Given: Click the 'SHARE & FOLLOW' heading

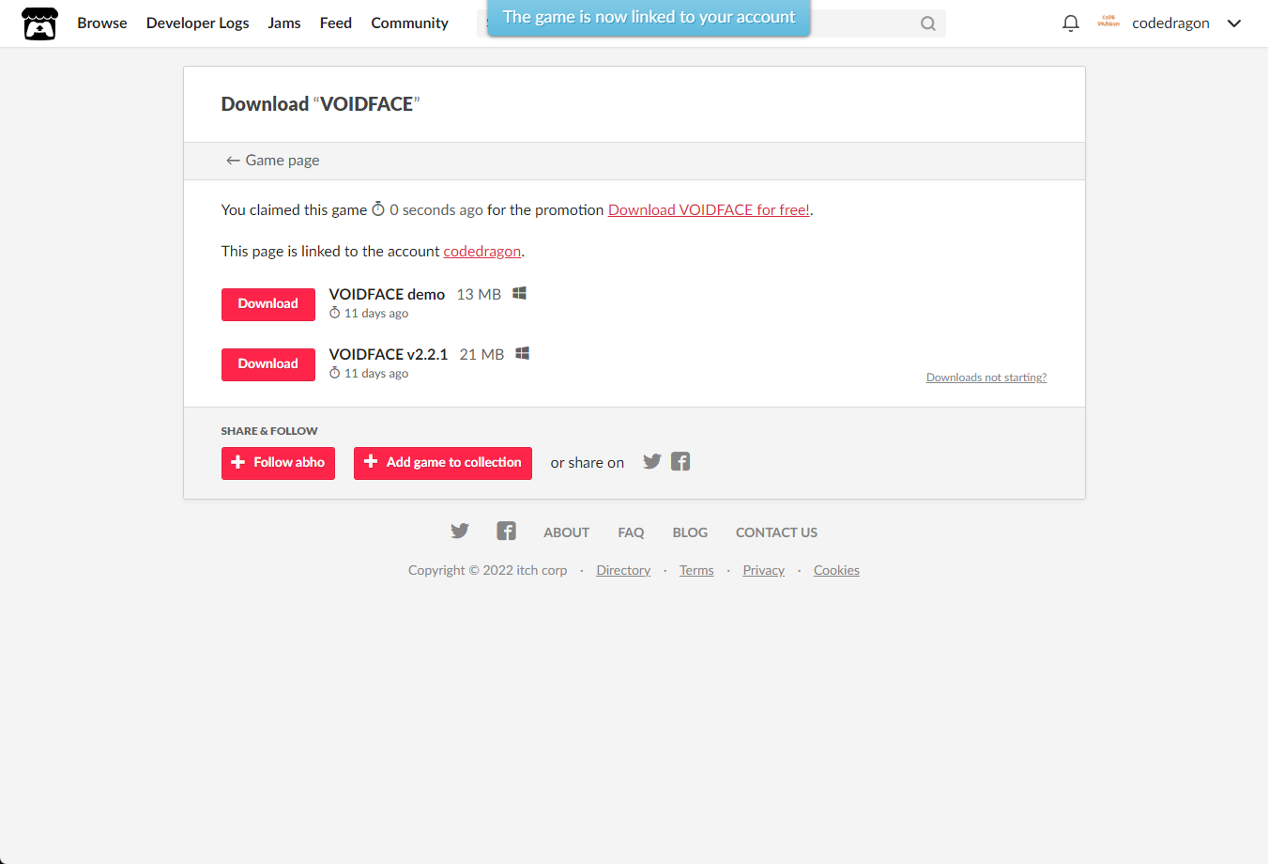Looking at the screenshot, I should click(x=269, y=431).
